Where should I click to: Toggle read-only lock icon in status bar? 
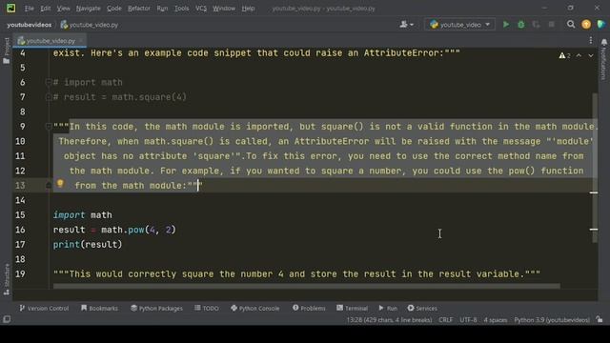[x=600, y=320]
